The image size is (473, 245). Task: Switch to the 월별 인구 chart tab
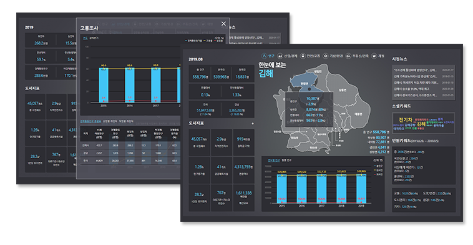click(x=286, y=161)
